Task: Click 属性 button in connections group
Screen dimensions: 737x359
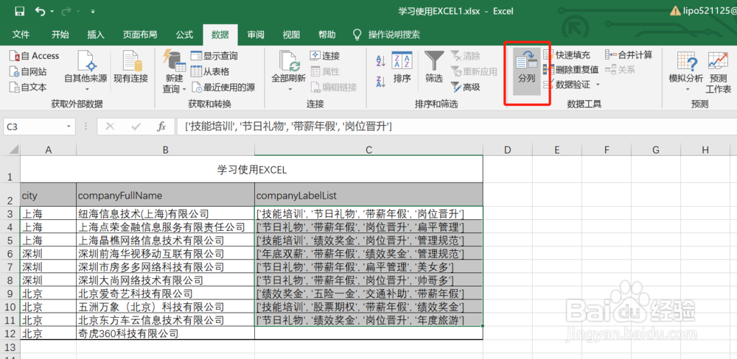Action: pos(325,72)
